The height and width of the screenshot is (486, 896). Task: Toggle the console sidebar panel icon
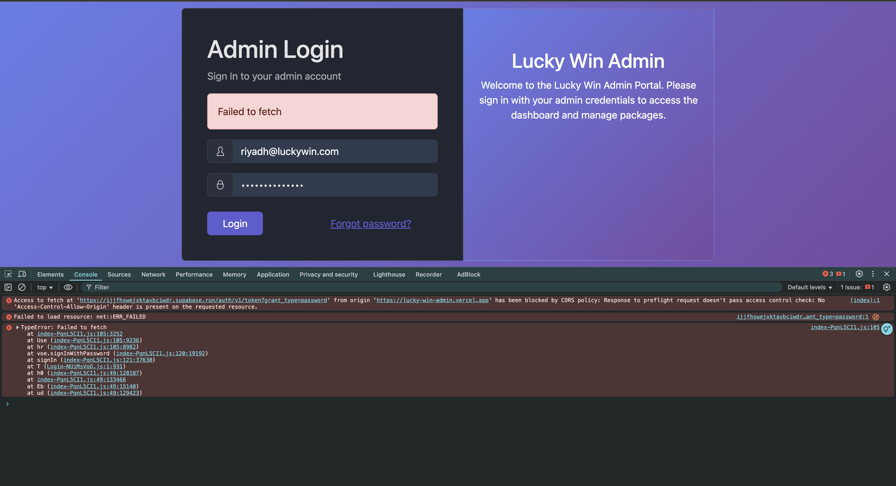point(8,287)
